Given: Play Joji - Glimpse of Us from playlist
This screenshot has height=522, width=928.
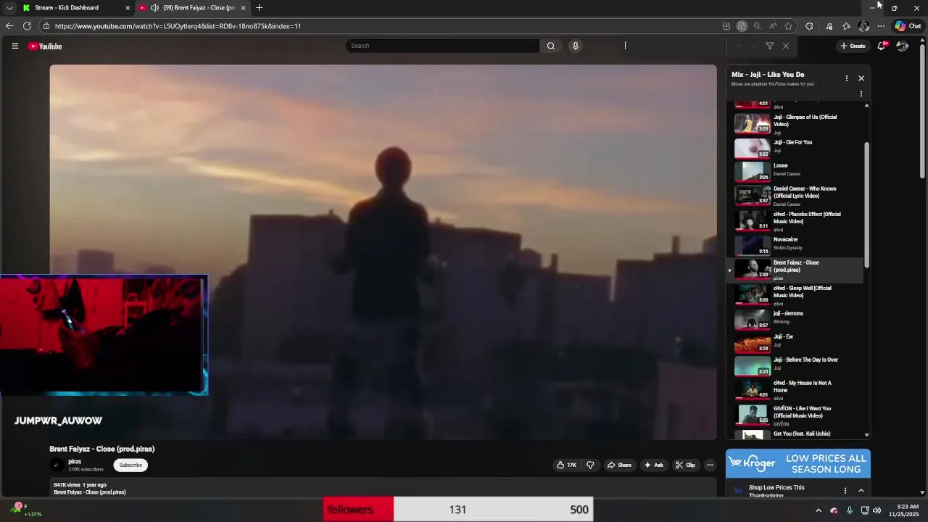Looking at the screenshot, I should click(795, 123).
